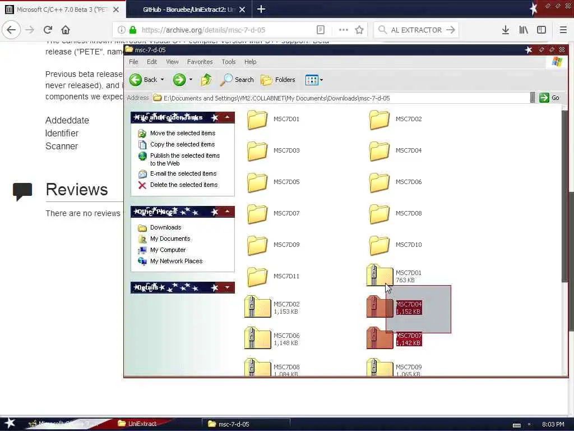This screenshot has height=431, width=574.
Task: Click Move the selected items
Action: 183,133
